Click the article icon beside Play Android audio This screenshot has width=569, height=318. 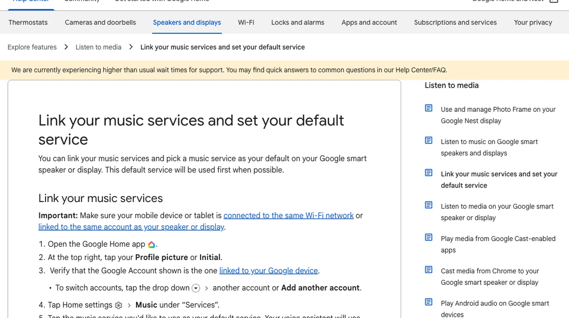(429, 302)
